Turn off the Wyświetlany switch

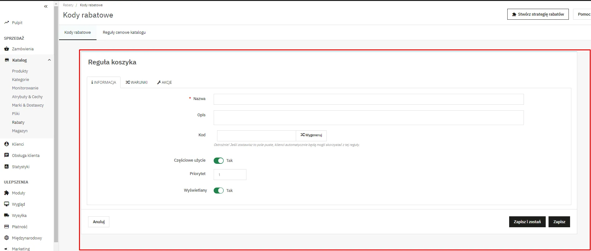219,191
